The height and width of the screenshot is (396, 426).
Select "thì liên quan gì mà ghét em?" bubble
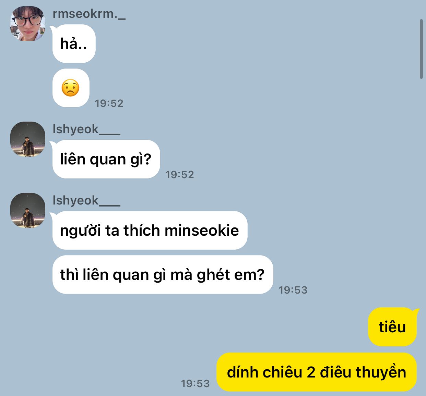point(163,275)
